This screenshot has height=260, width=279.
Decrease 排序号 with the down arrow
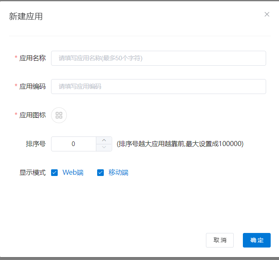pyautogui.click(x=104, y=147)
